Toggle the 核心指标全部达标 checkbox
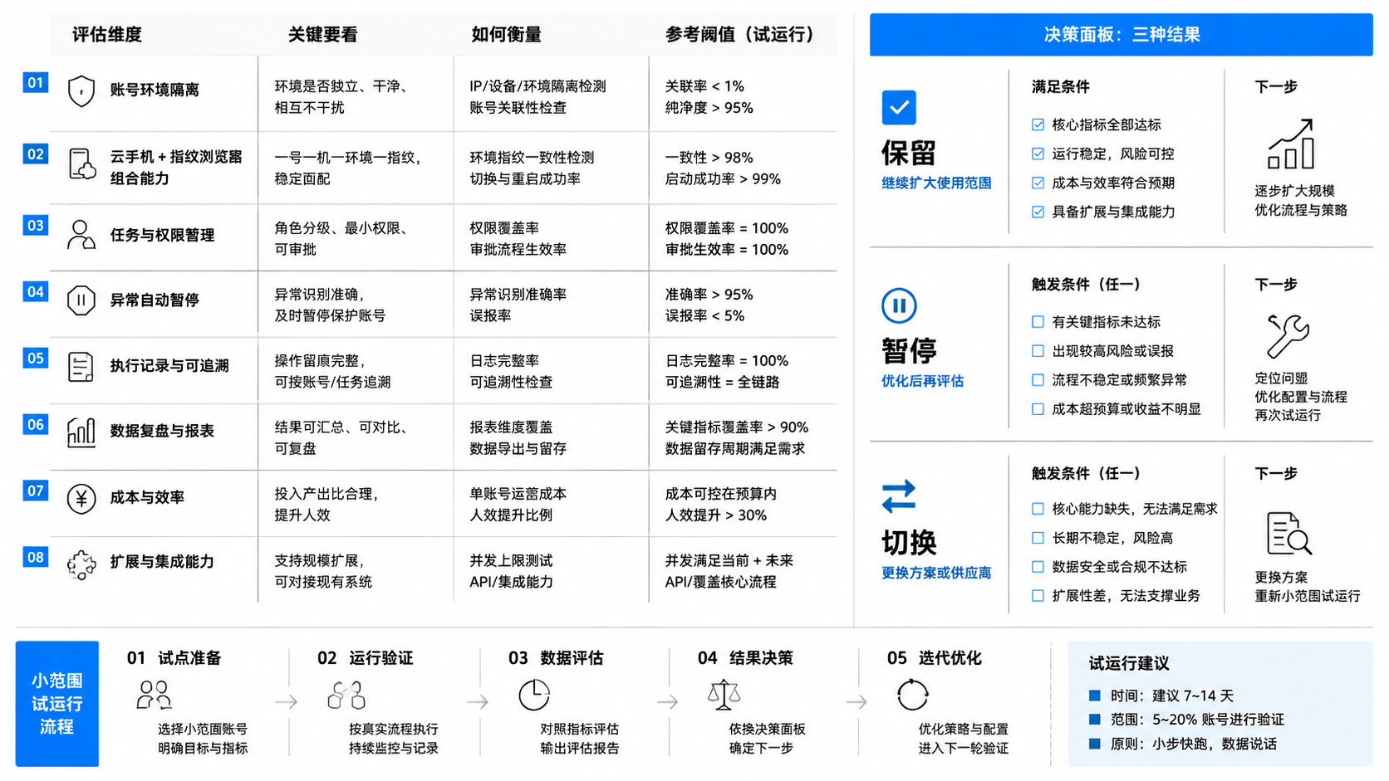Image resolution: width=1389 pixels, height=781 pixels. tap(1038, 124)
